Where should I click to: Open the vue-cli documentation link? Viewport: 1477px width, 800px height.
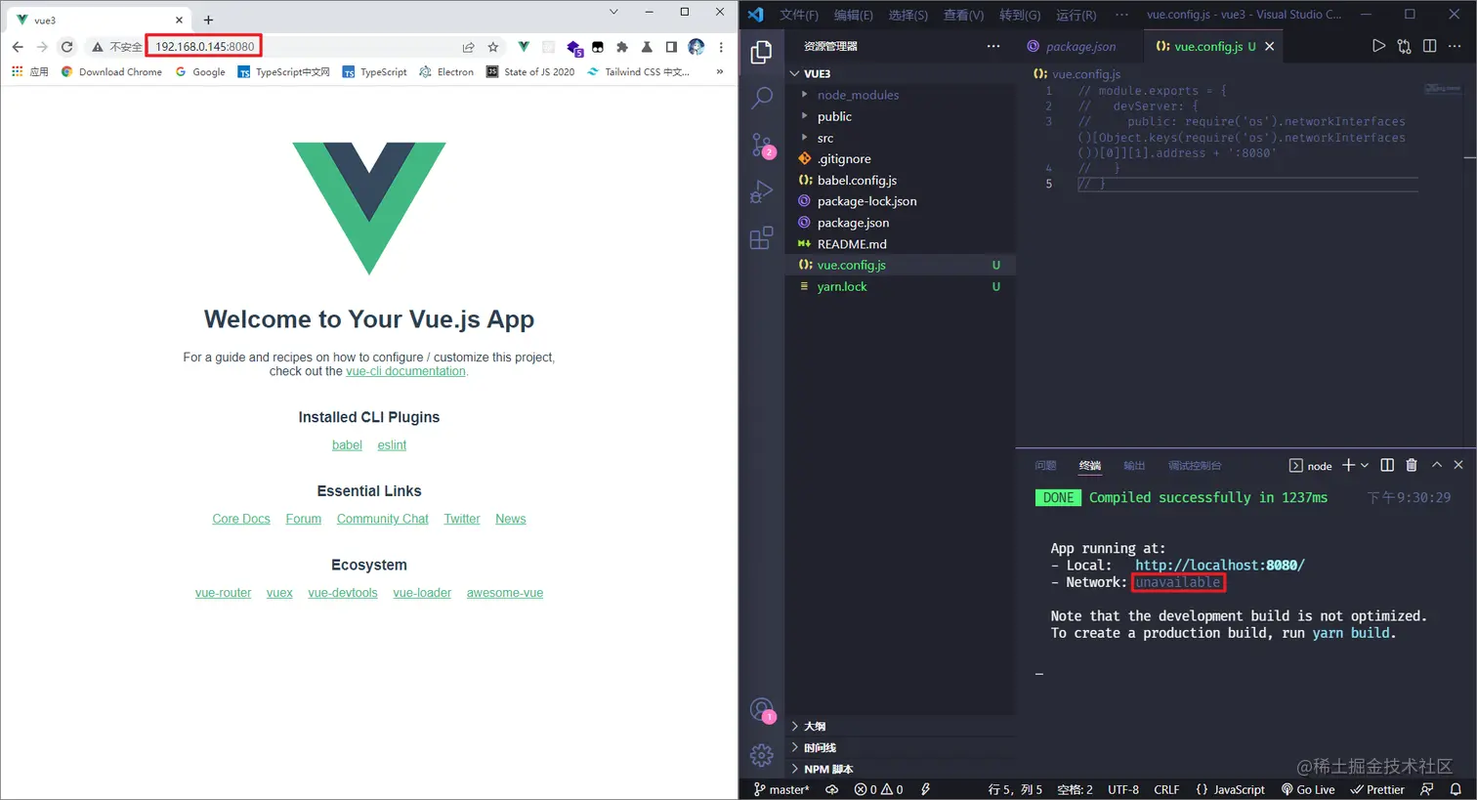(405, 371)
